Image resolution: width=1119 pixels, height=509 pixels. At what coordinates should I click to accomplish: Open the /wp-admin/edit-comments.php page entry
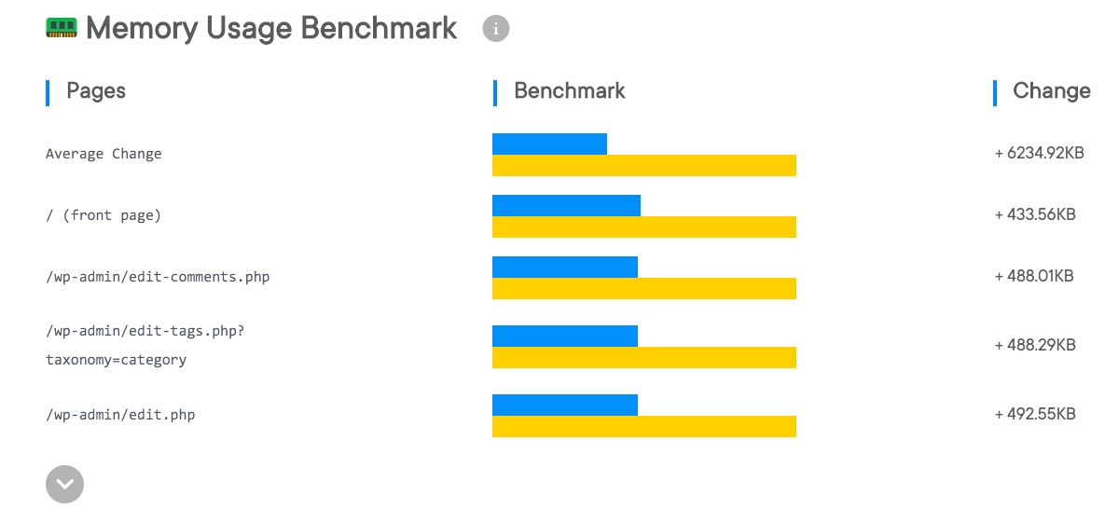(158, 277)
